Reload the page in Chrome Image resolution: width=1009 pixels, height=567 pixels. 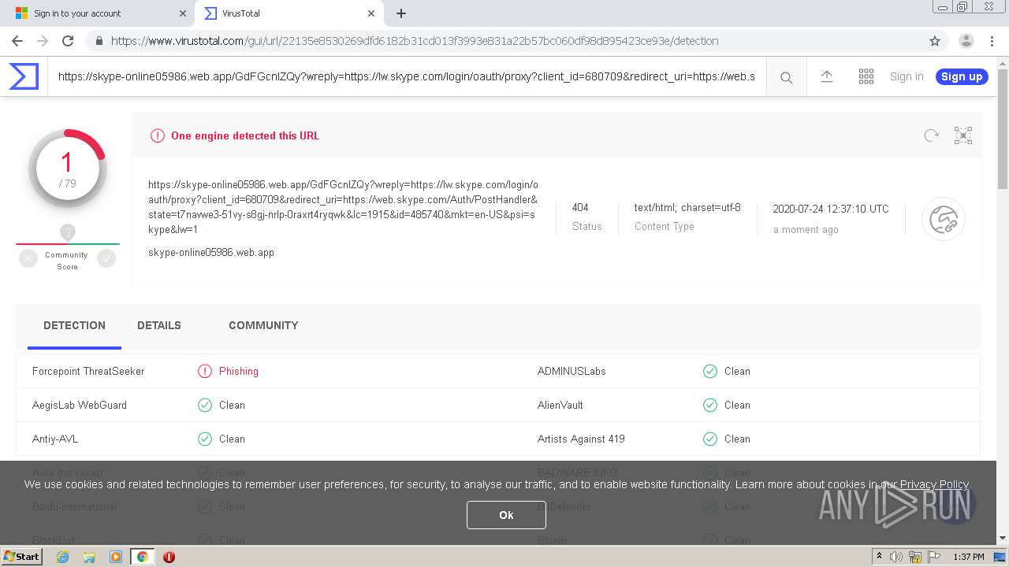coord(68,41)
